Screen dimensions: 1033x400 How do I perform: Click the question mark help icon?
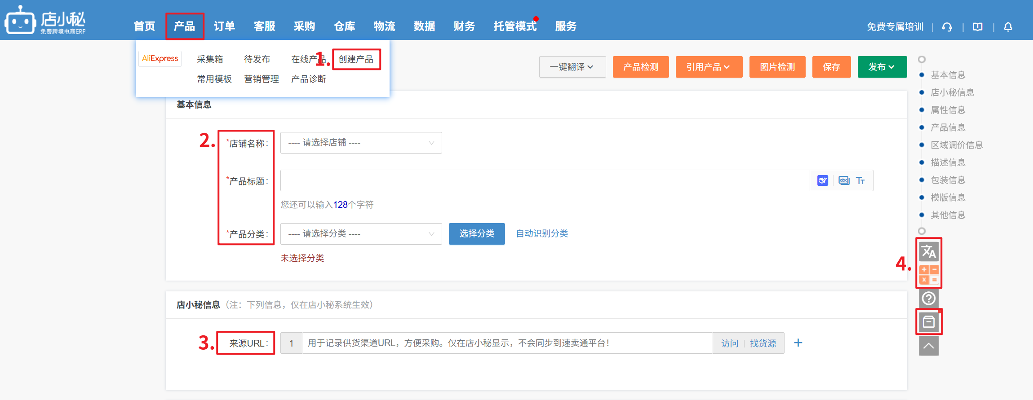pyautogui.click(x=928, y=298)
